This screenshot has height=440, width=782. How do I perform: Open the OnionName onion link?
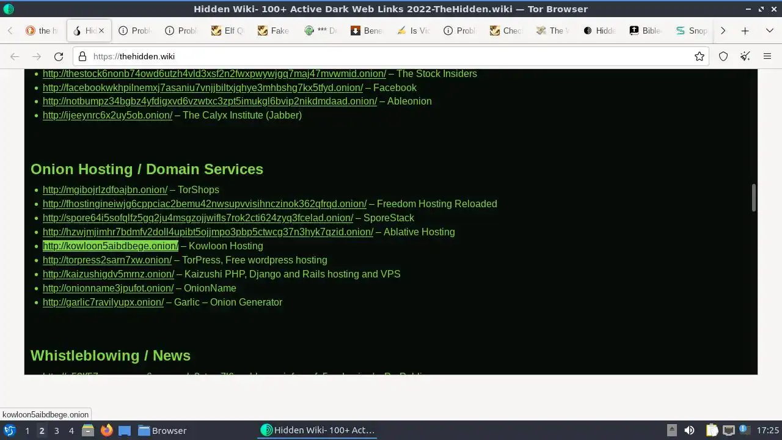click(108, 288)
